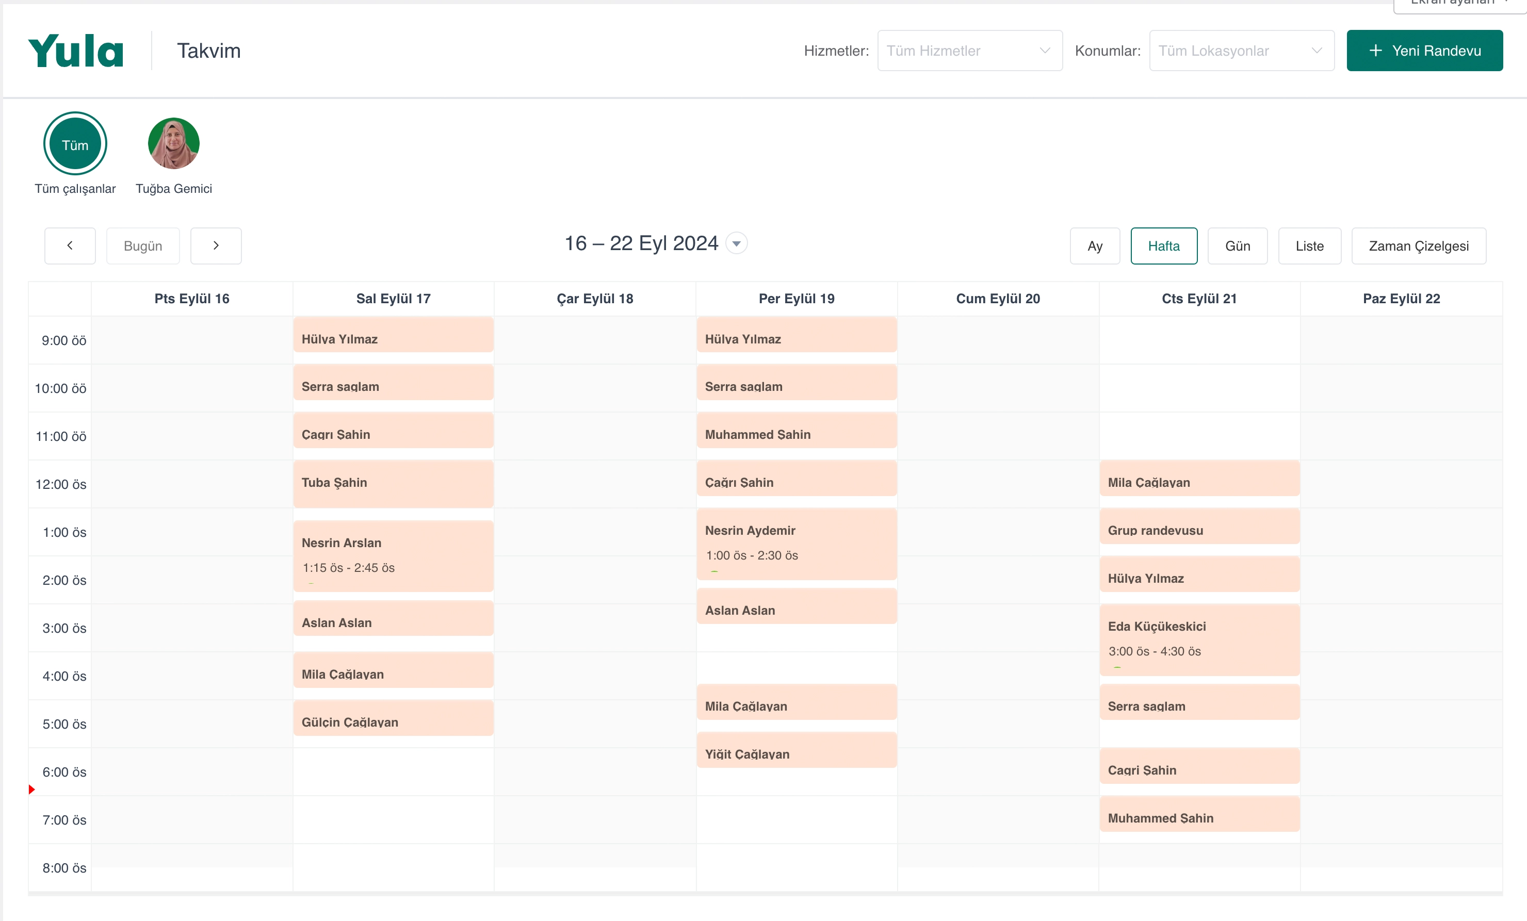Click the Yeni Randevu button

pos(1424,51)
